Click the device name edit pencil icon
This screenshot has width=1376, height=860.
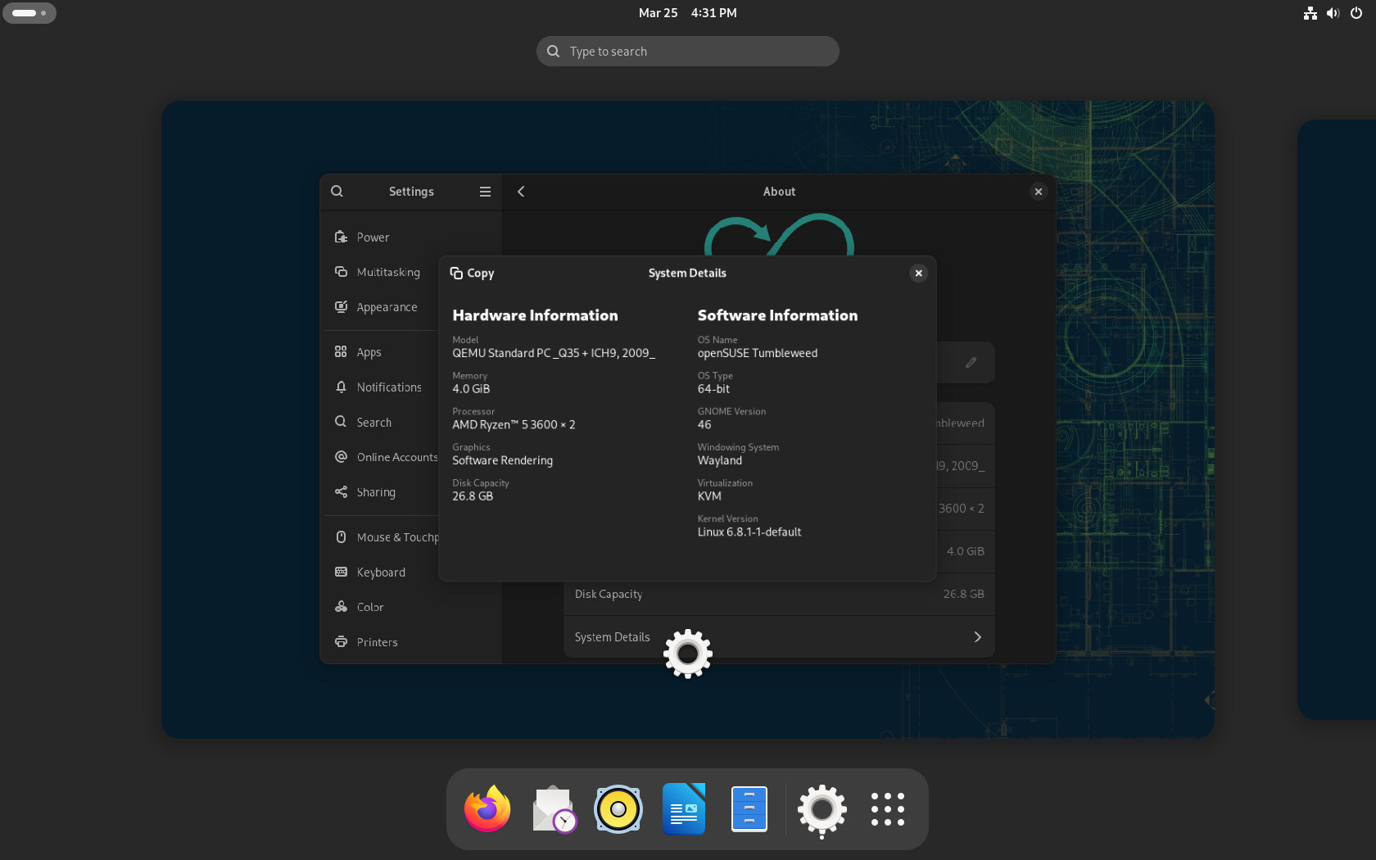[x=971, y=362]
